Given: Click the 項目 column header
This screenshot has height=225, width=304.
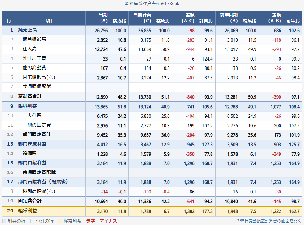Looking at the screenshot, I should 50,21.
